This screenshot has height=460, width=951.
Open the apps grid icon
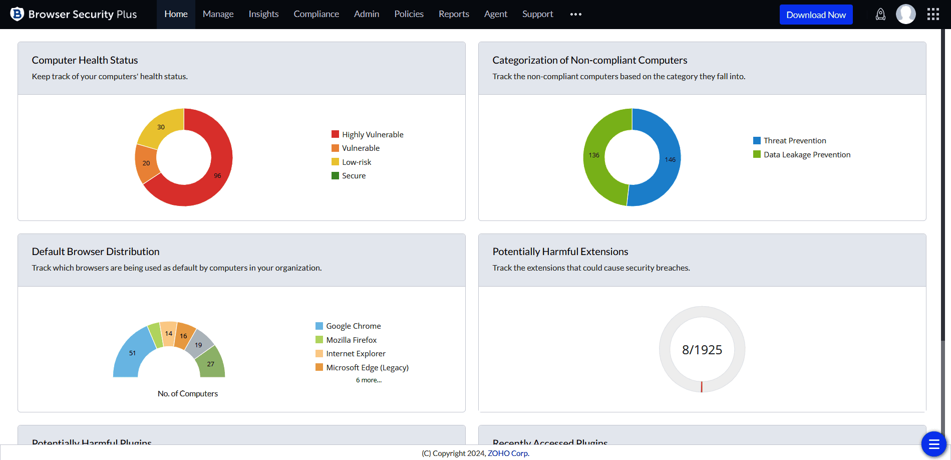tap(933, 15)
